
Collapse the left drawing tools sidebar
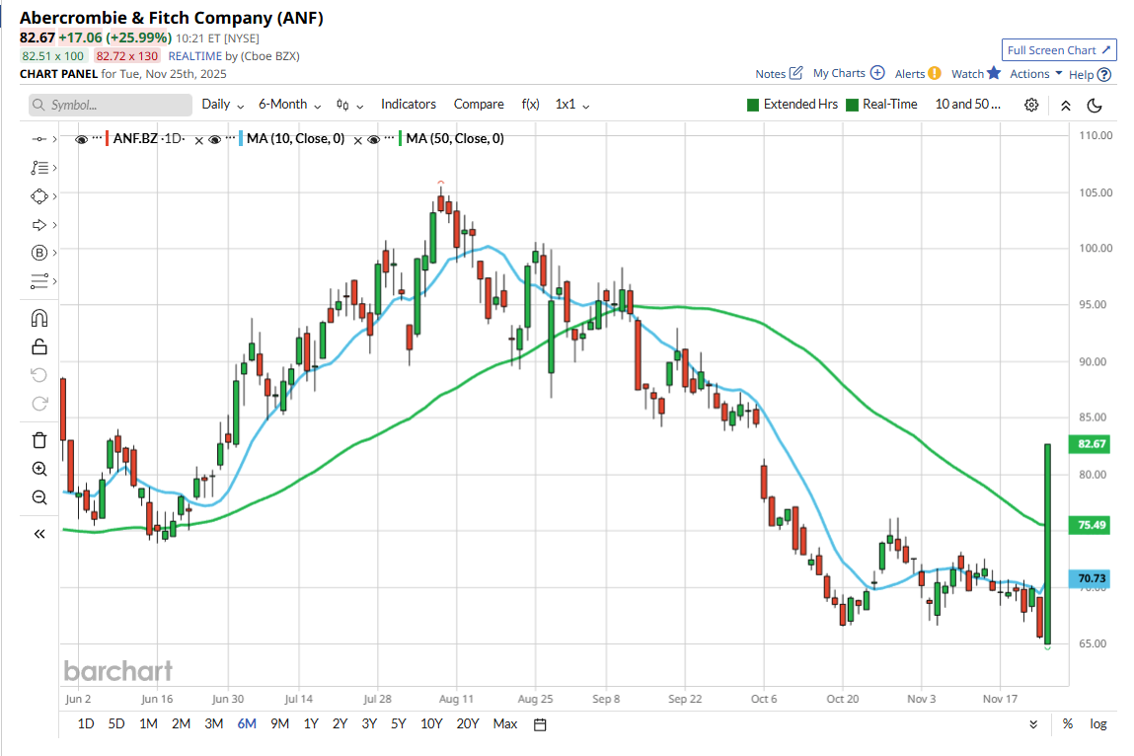point(39,534)
